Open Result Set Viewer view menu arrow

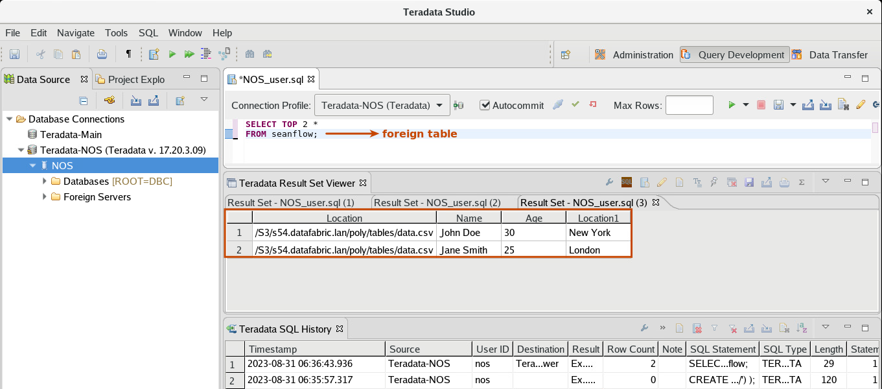point(826,182)
